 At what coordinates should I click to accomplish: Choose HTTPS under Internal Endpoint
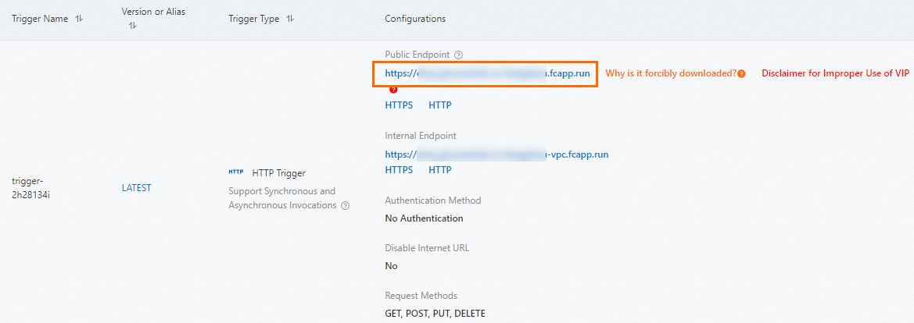(399, 169)
